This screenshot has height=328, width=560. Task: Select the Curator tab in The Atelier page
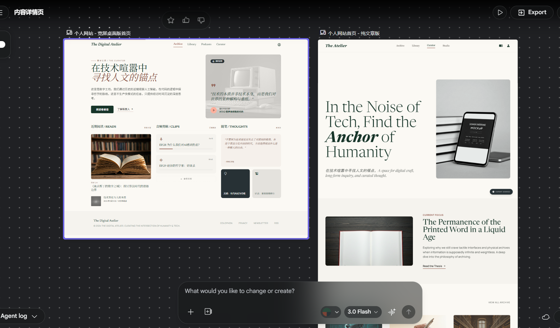click(431, 45)
